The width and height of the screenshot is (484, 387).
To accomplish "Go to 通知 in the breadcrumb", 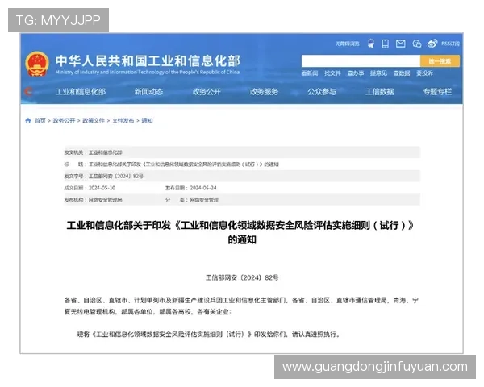I will tap(147, 121).
